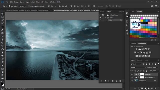Open the Kind layer filter dropdown

[x=136, y=64]
